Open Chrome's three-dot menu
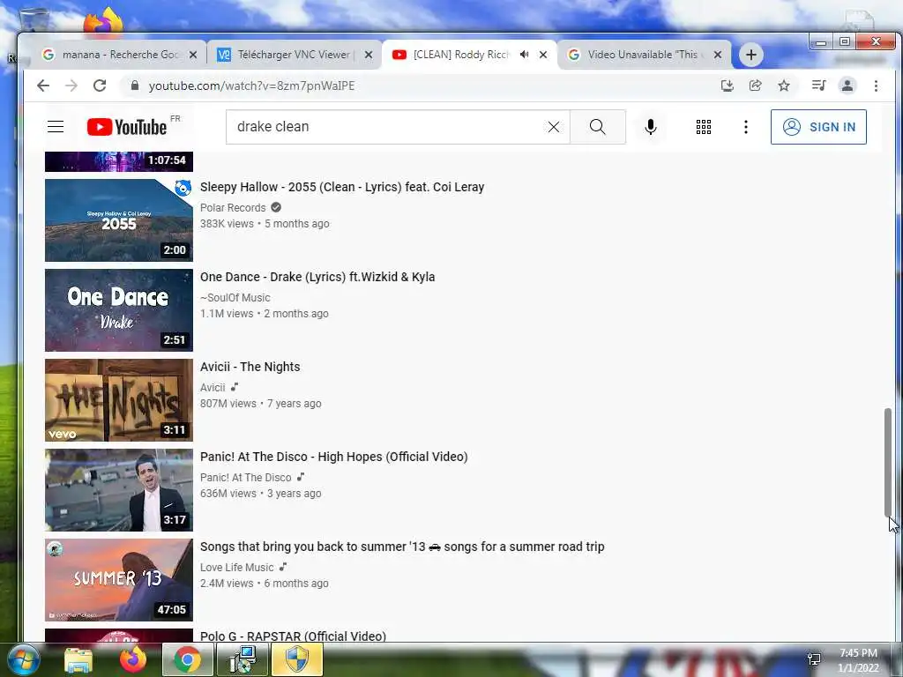This screenshot has width=903, height=677. [x=876, y=86]
